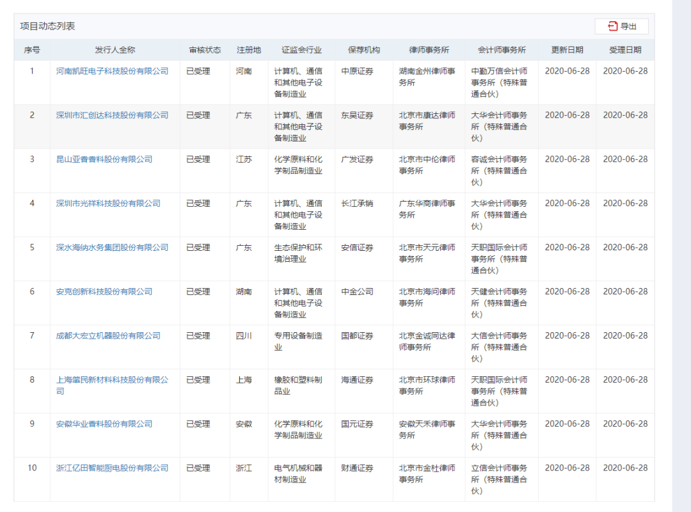Click the 发行人全称 column header
The height and width of the screenshot is (512, 691).
point(115,50)
